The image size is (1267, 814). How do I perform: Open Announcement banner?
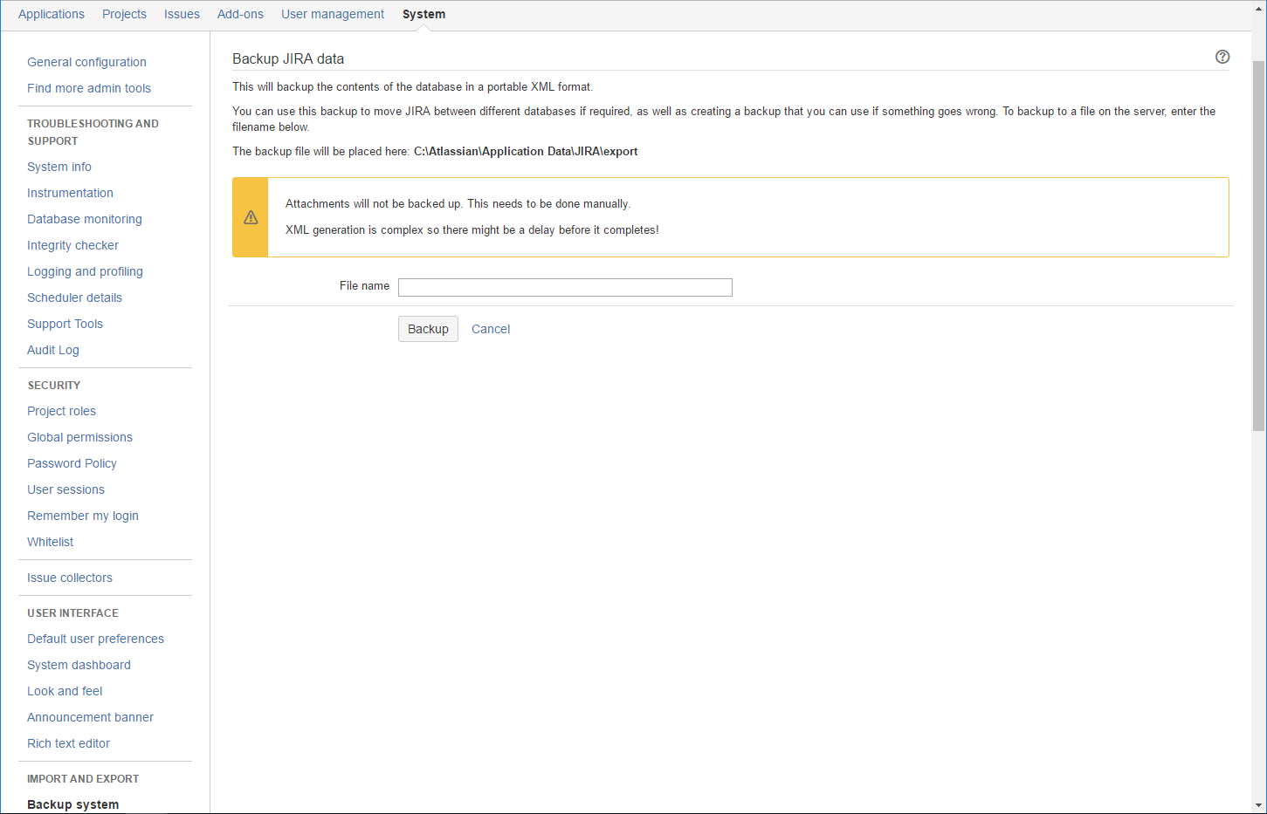point(90,717)
